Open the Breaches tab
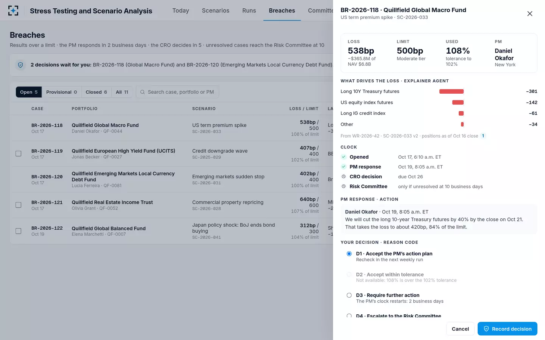This screenshot has width=545, height=340. point(282,11)
